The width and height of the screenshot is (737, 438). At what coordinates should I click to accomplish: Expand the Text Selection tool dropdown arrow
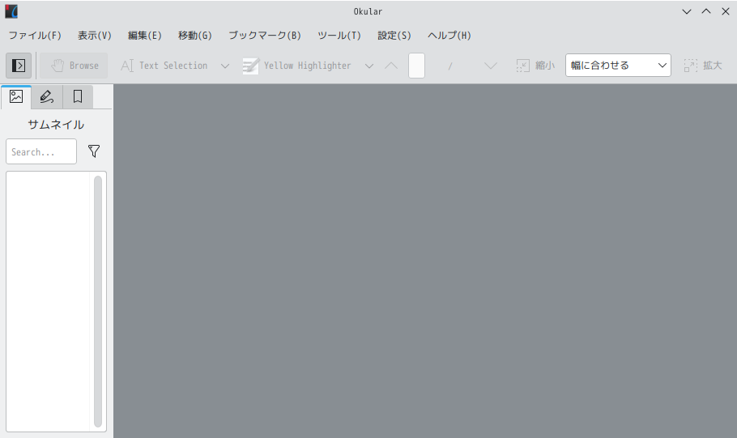pos(225,66)
